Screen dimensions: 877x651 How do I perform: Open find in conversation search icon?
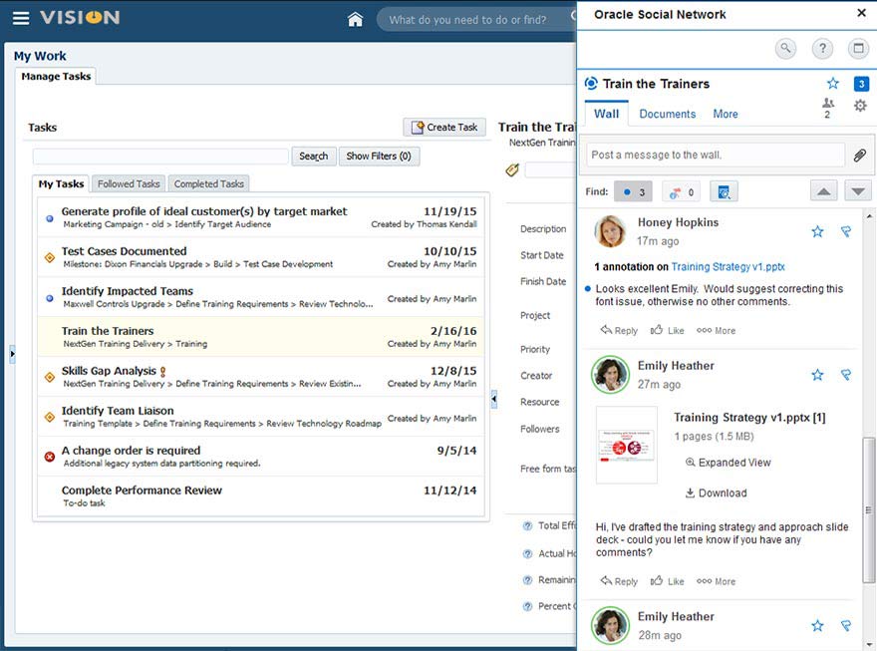click(x=724, y=191)
